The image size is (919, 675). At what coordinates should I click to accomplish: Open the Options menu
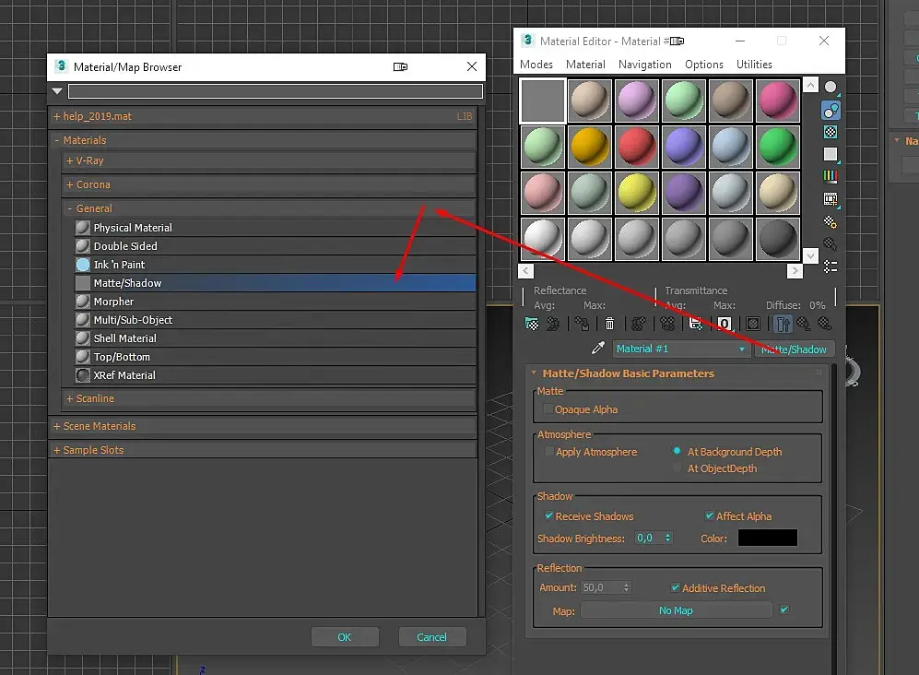tap(704, 65)
